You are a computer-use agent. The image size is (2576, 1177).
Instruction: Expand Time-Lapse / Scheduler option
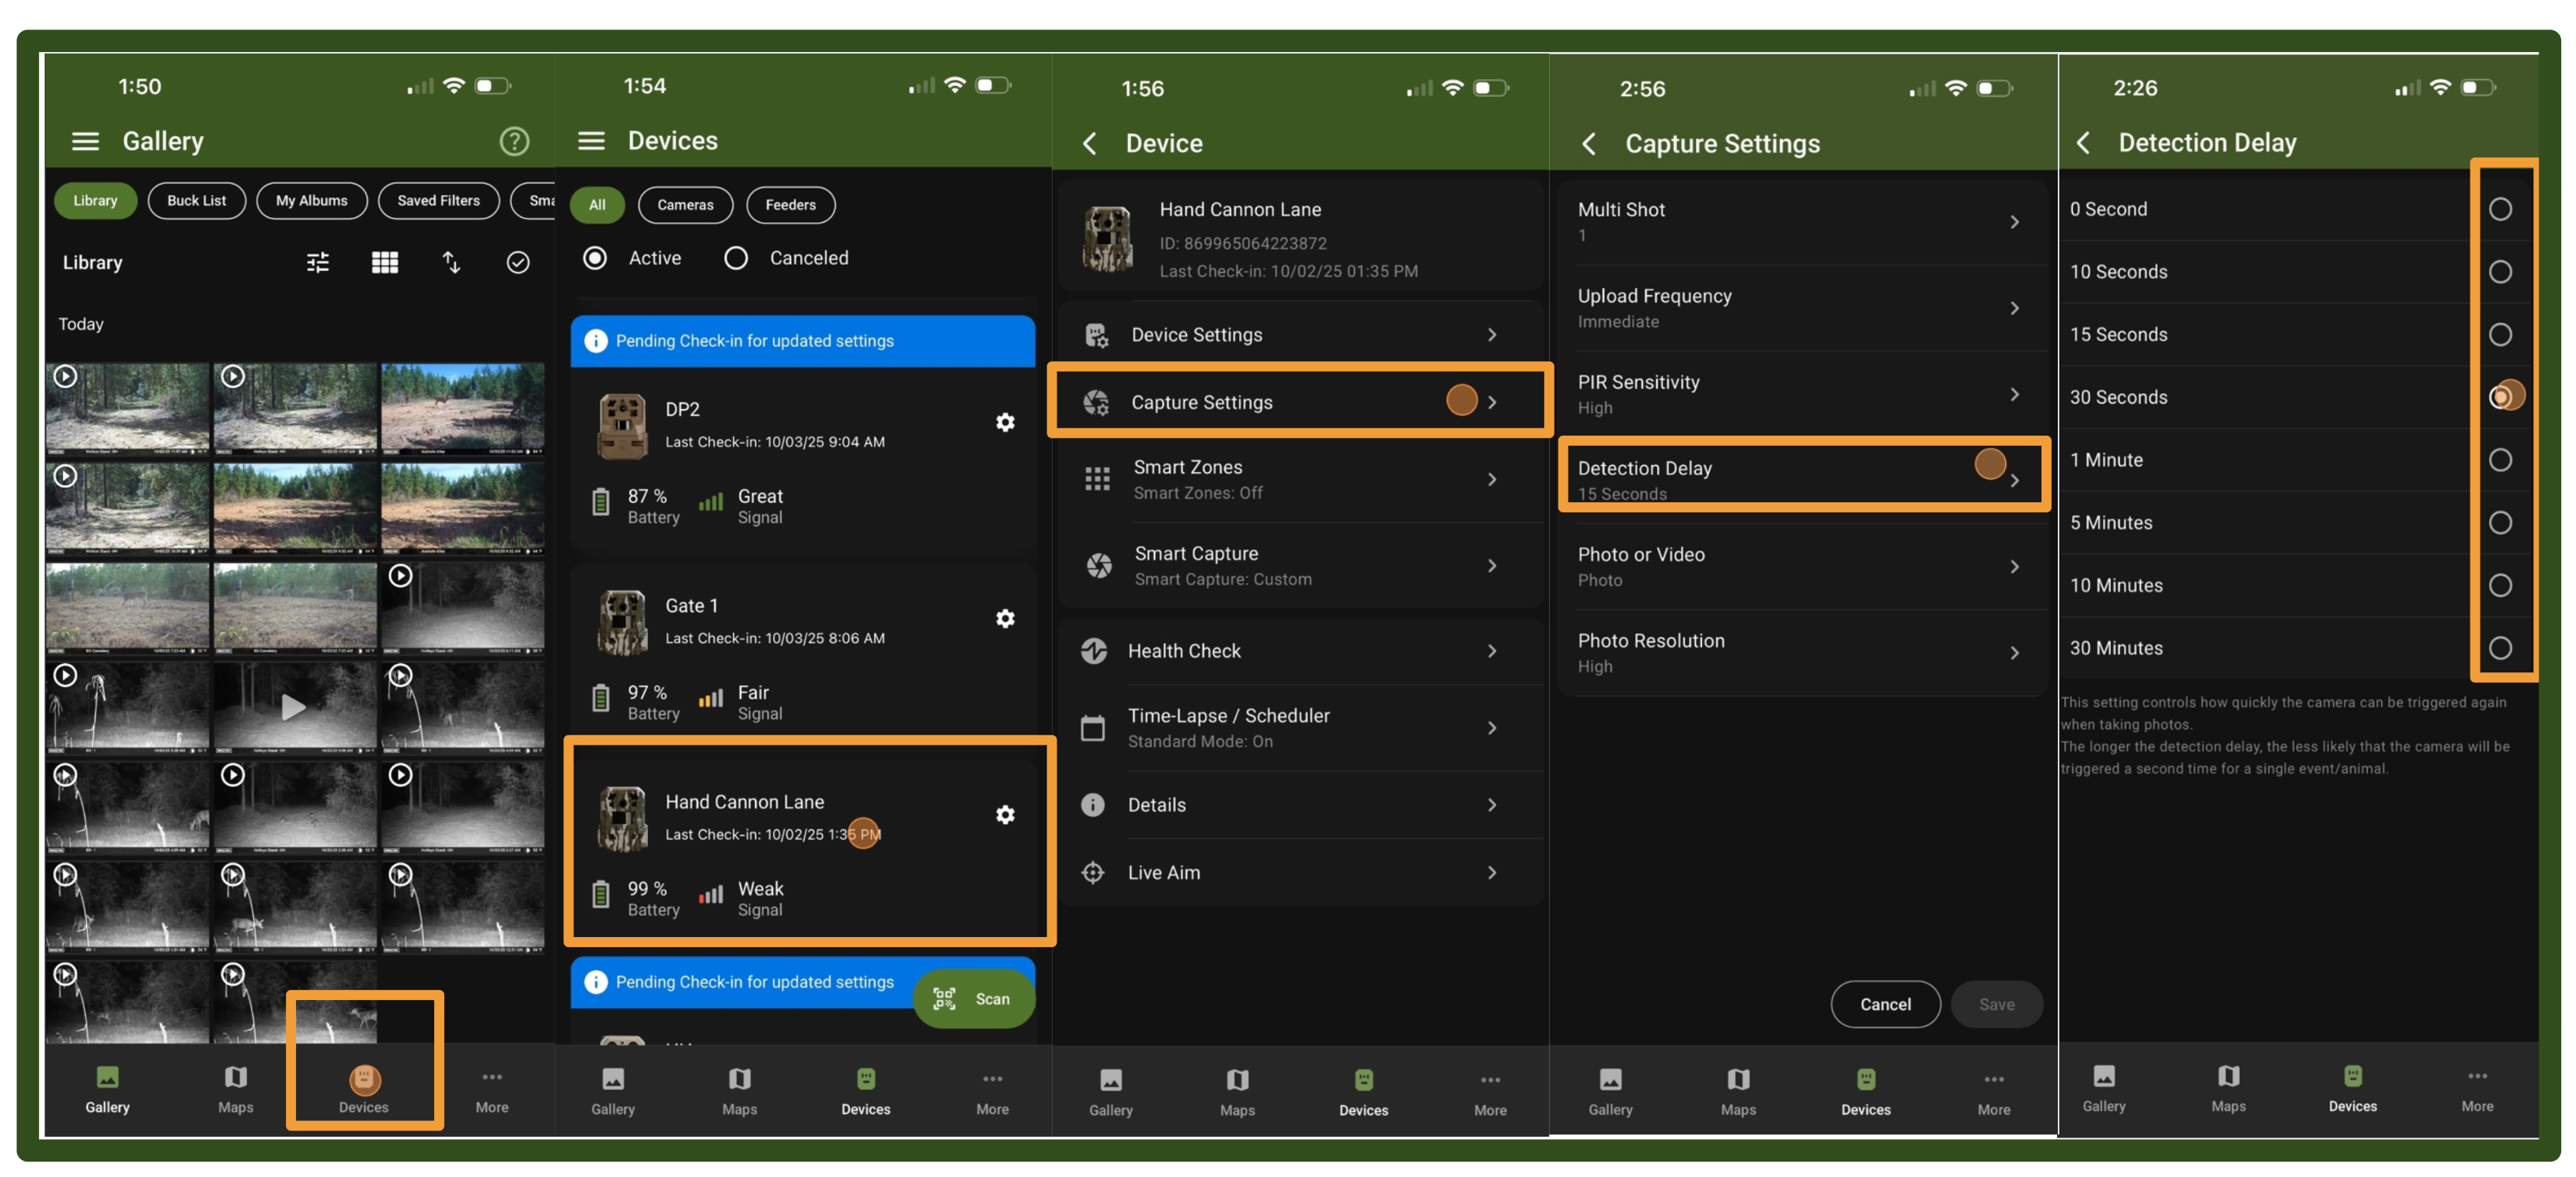click(1300, 727)
